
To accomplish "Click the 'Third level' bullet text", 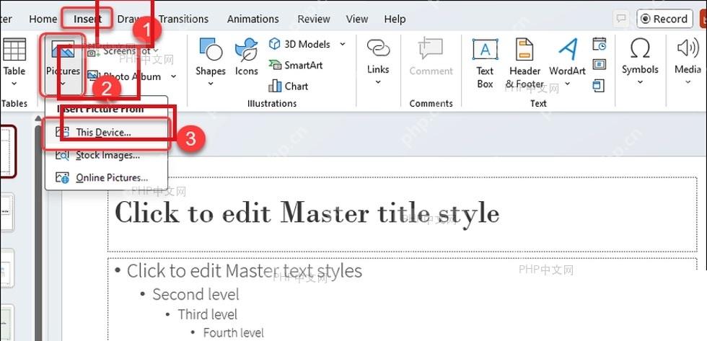I will click(208, 314).
